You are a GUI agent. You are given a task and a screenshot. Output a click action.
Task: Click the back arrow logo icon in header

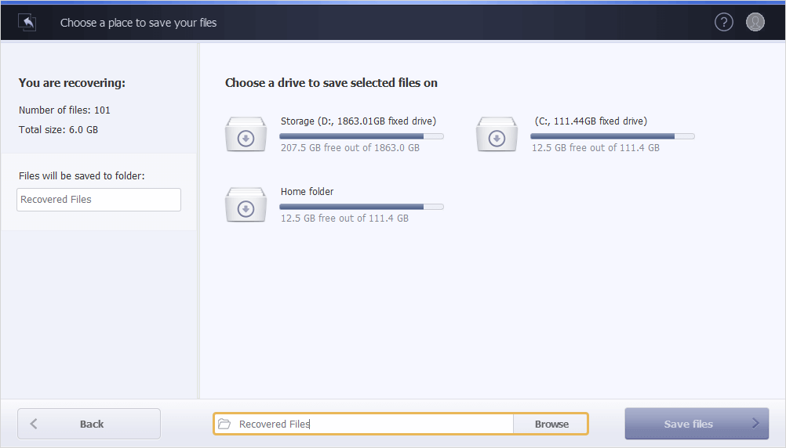[x=27, y=23]
